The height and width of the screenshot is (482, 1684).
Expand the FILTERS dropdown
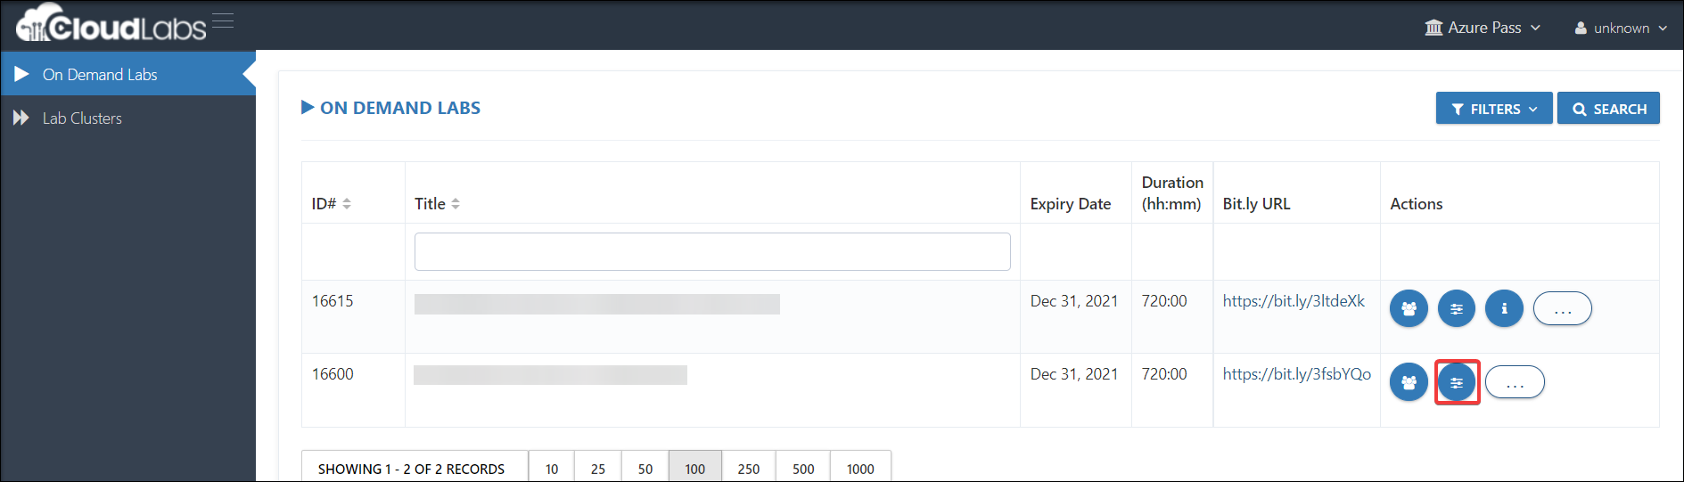tap(1494, 109)
